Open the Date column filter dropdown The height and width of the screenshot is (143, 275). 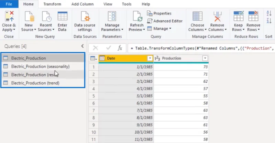click(150, 58)
